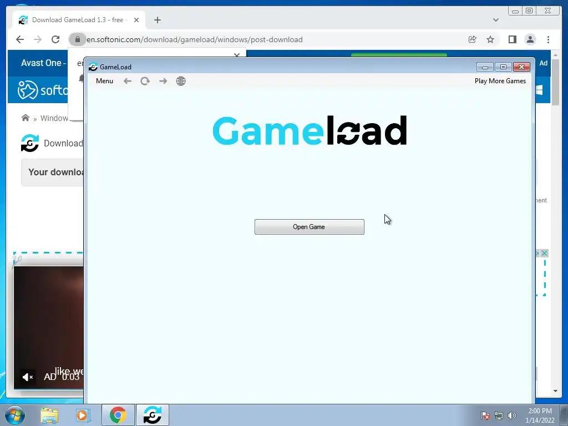Click GameLoad download page icon in Chrome
Image resolution: width=568 pixels, height=426 pixels.
coord(30,143)
